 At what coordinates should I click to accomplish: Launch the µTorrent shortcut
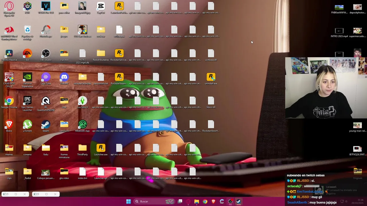(28, 126)
